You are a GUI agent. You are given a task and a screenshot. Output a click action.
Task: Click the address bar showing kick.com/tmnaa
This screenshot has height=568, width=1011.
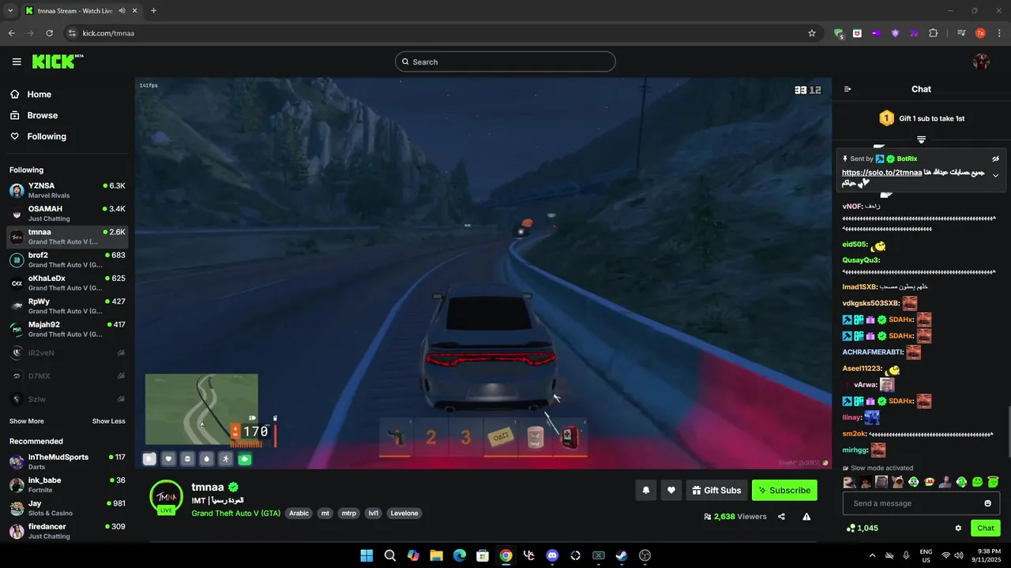click(442, 33)
